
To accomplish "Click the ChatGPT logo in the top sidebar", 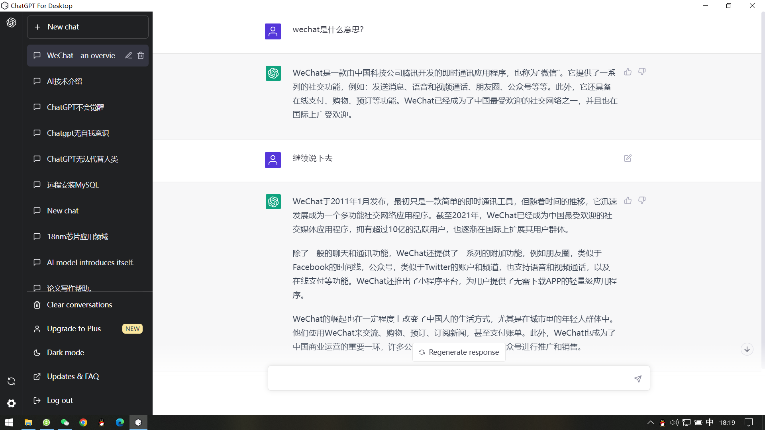I will [x=11, y=23].
